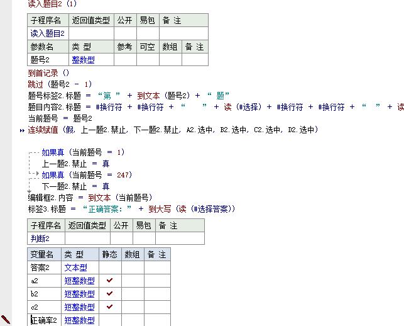Click the 变量名 column header

pyautogui.click(x=43, y=254)
